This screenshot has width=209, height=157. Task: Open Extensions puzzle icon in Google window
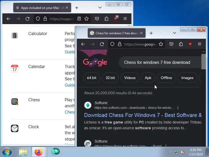[181, 44]
